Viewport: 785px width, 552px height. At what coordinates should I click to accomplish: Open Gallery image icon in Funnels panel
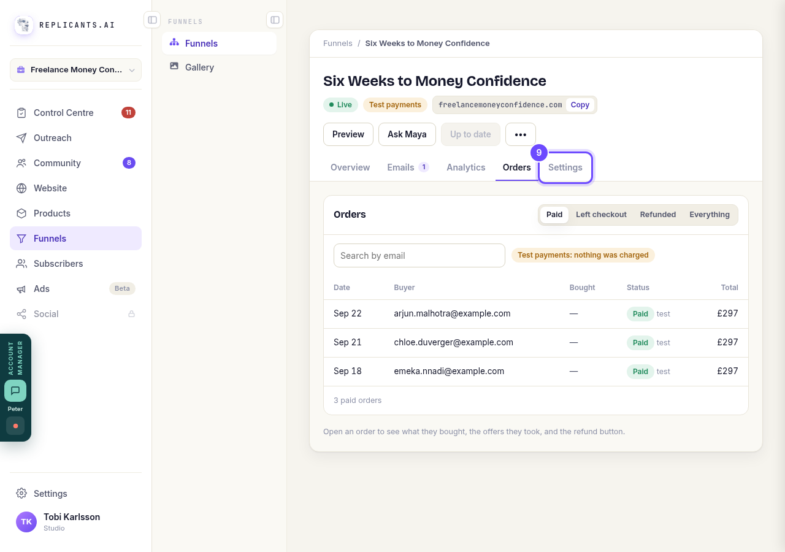(x=174, y=66)
